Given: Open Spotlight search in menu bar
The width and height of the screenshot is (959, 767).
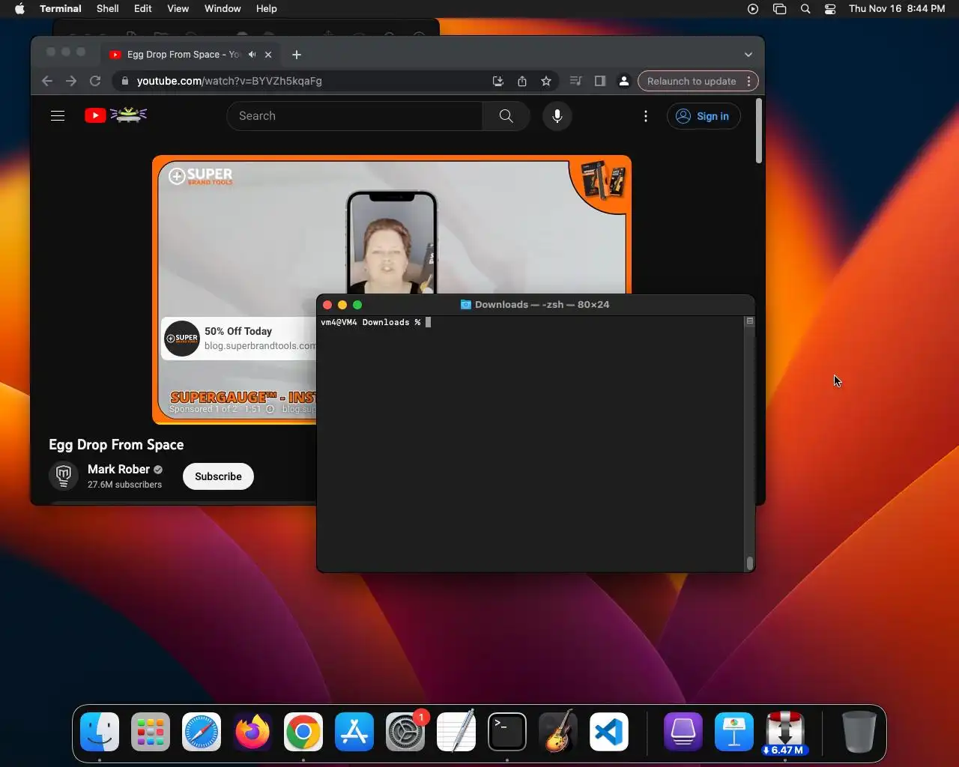Looking at the screenshot, I should click(805, 9).
